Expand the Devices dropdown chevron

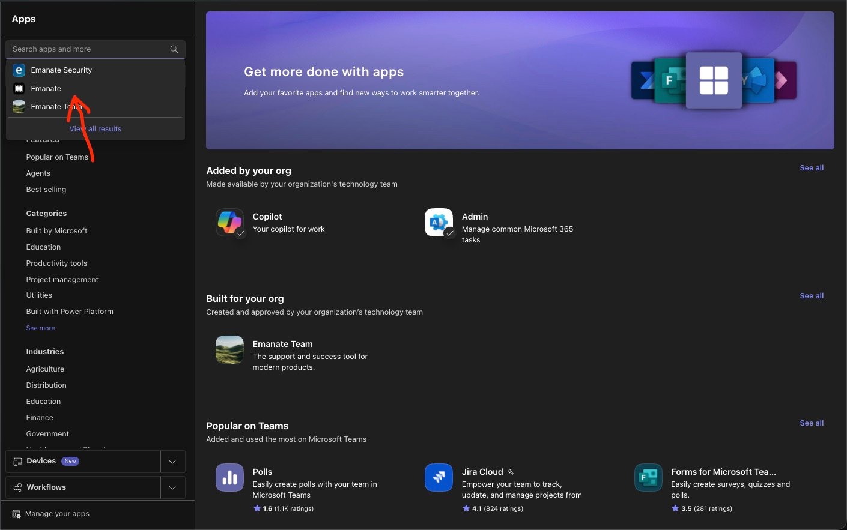click(x=172, y=462)
